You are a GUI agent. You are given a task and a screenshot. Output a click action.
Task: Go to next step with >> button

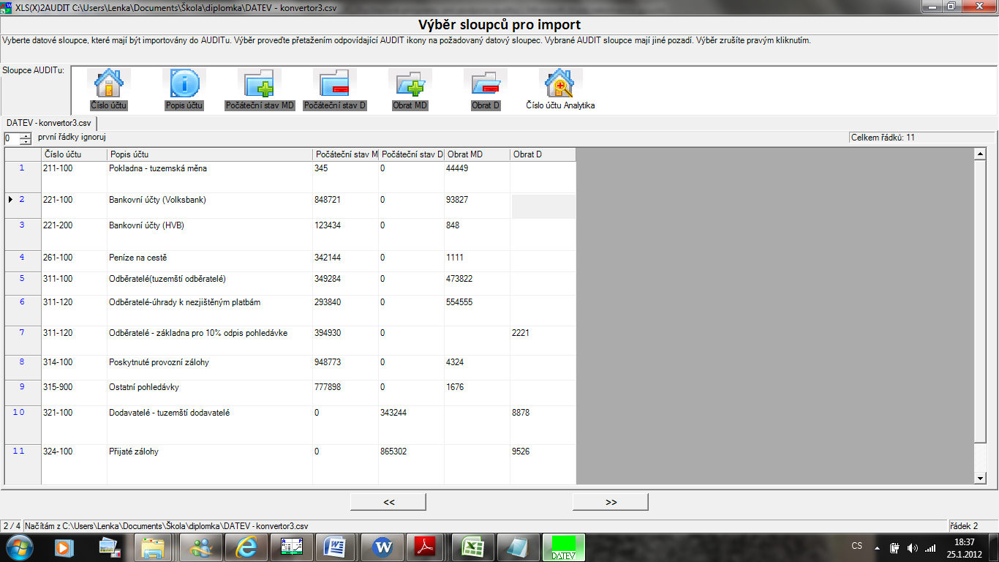pos(611,502)
